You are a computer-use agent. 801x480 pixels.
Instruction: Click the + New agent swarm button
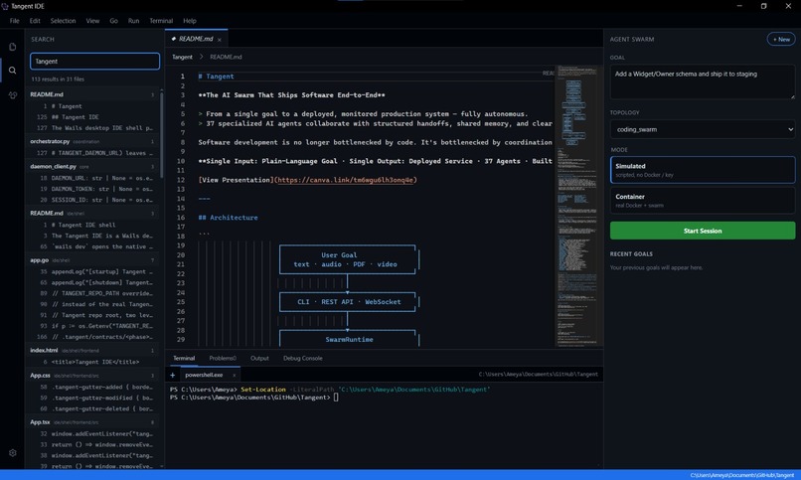(x=781, y=40)
